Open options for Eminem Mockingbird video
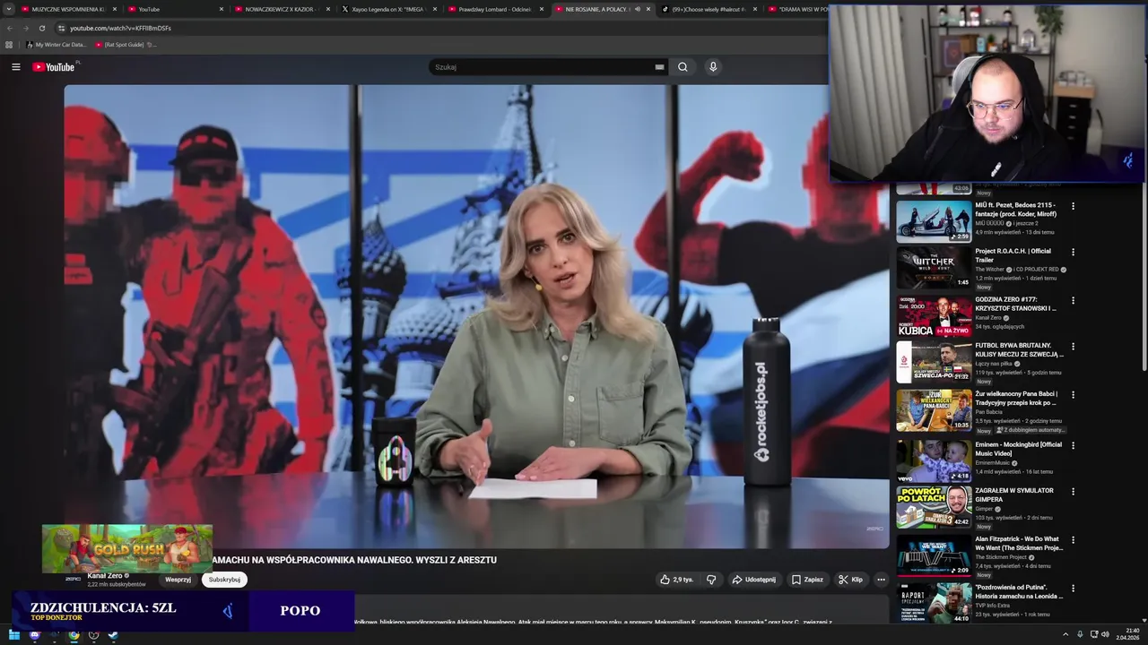Screen dimensions: 1148x645 1073,445
